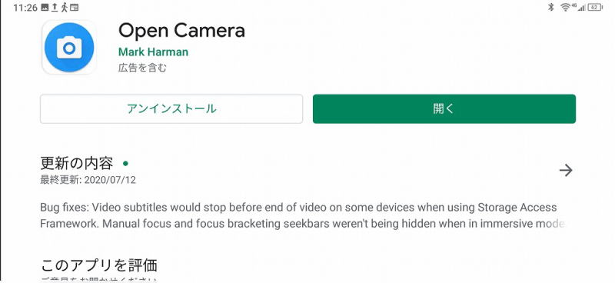This screenshot has width=615, height=283.
Task: Tap the battery level indicator
Action: pos(595,7)
